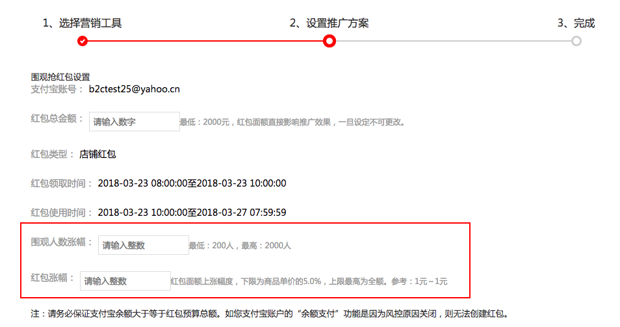Click the 红包领取时间 date range value
Viewport: 620px width, 327px height.
192,183
